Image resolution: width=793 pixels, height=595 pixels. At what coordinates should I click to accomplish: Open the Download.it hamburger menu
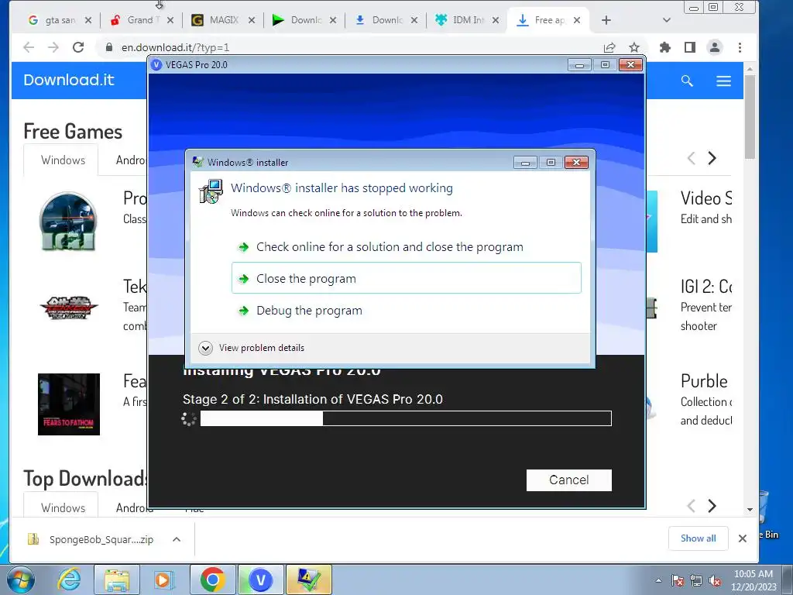[x=724, y=81]
